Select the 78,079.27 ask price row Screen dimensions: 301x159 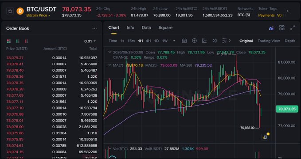pyautogui.click(x=51, y=58)
